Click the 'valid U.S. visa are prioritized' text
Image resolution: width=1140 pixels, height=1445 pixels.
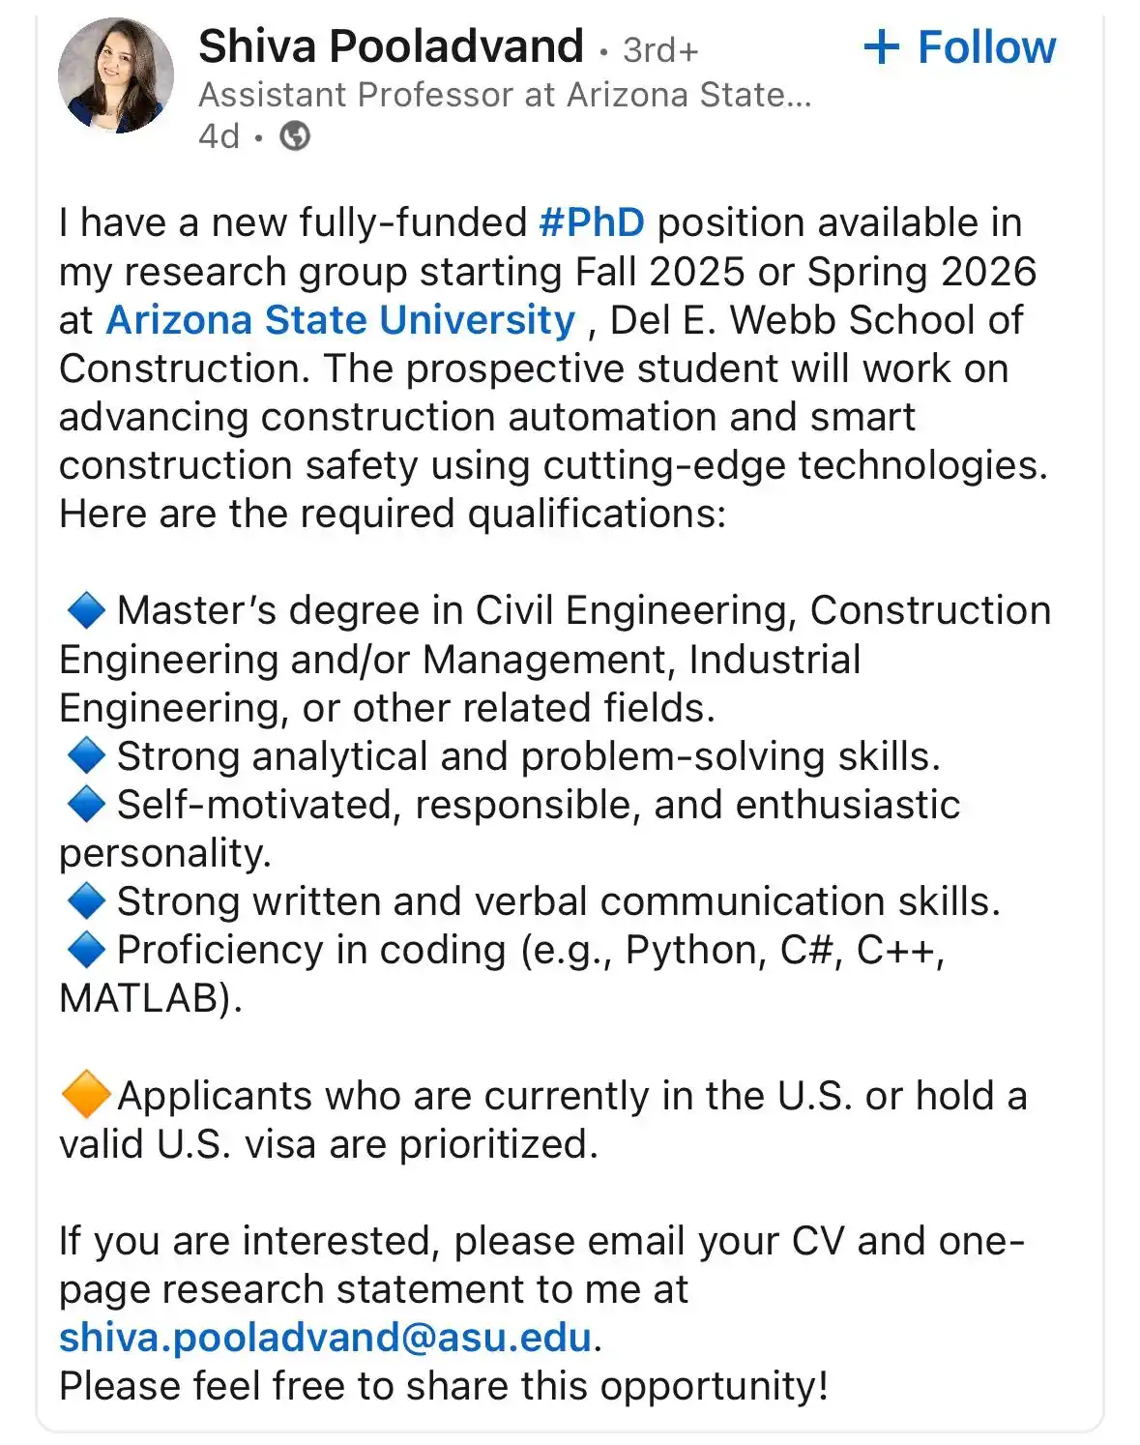(x=329, y=1144)
